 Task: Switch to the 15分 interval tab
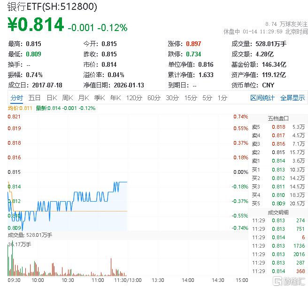[x=191, y=98]
